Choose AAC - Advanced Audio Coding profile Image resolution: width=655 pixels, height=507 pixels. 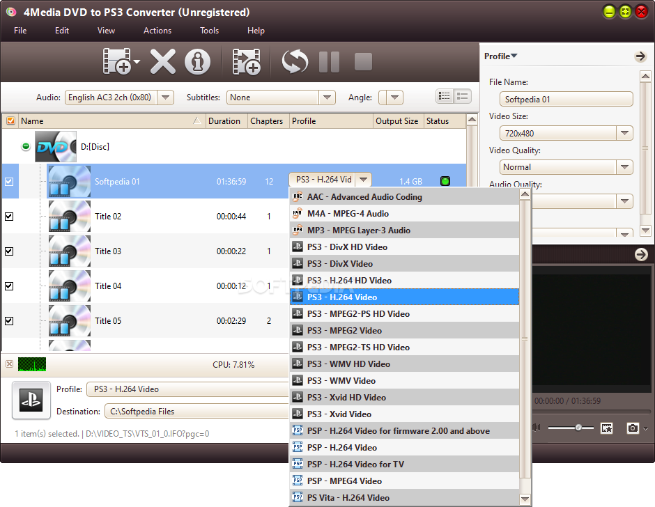[404, 196]
